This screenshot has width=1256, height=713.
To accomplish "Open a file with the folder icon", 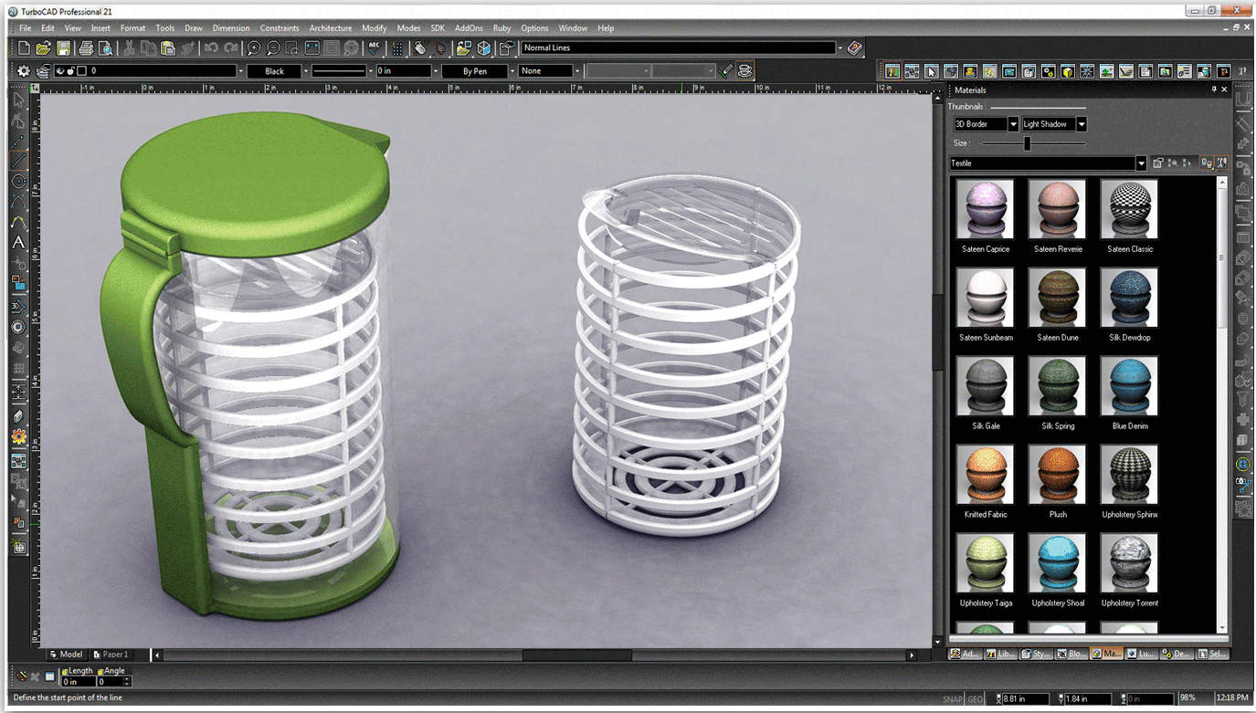I will pyautogui.click(x=43, y=48).
